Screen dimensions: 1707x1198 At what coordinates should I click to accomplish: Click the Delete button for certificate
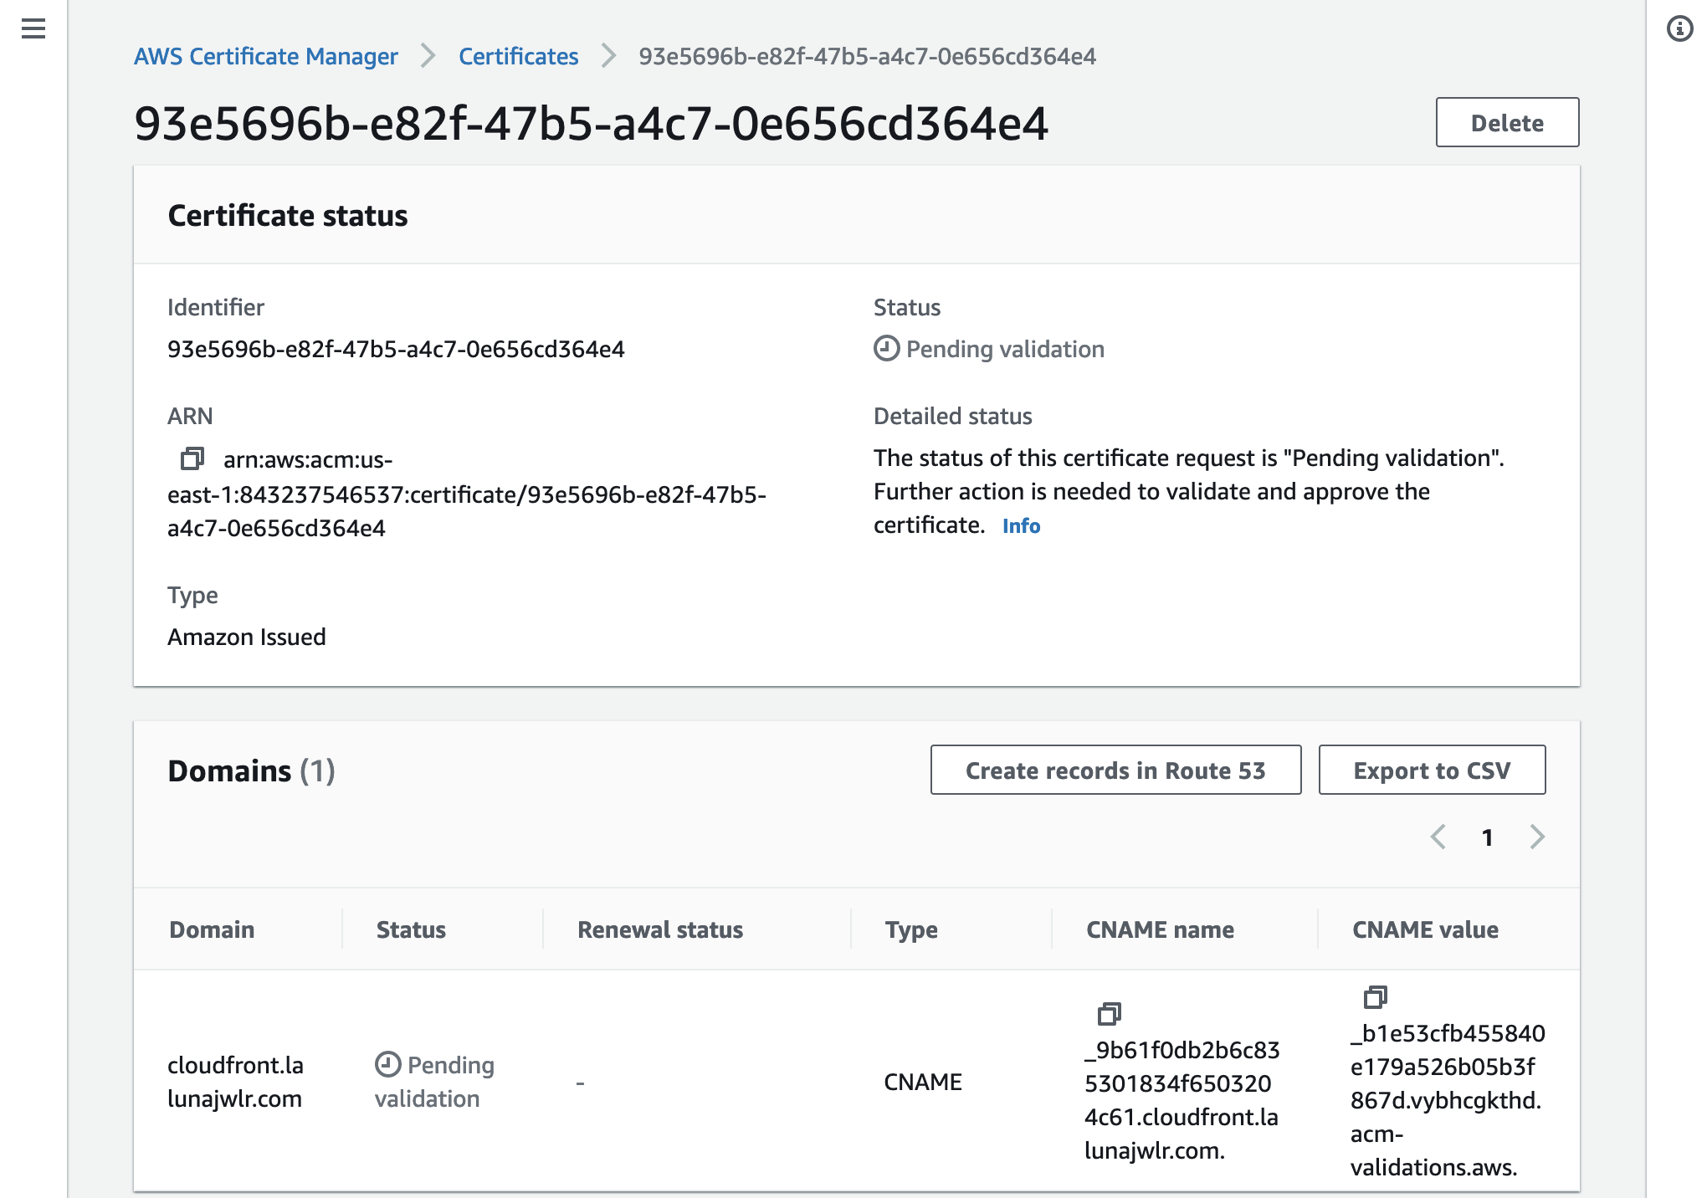coord(1509,122)
